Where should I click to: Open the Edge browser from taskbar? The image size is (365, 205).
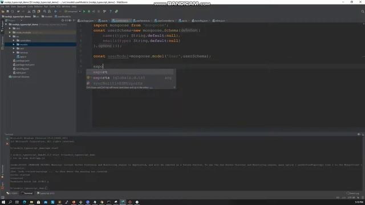coord(25,202)
